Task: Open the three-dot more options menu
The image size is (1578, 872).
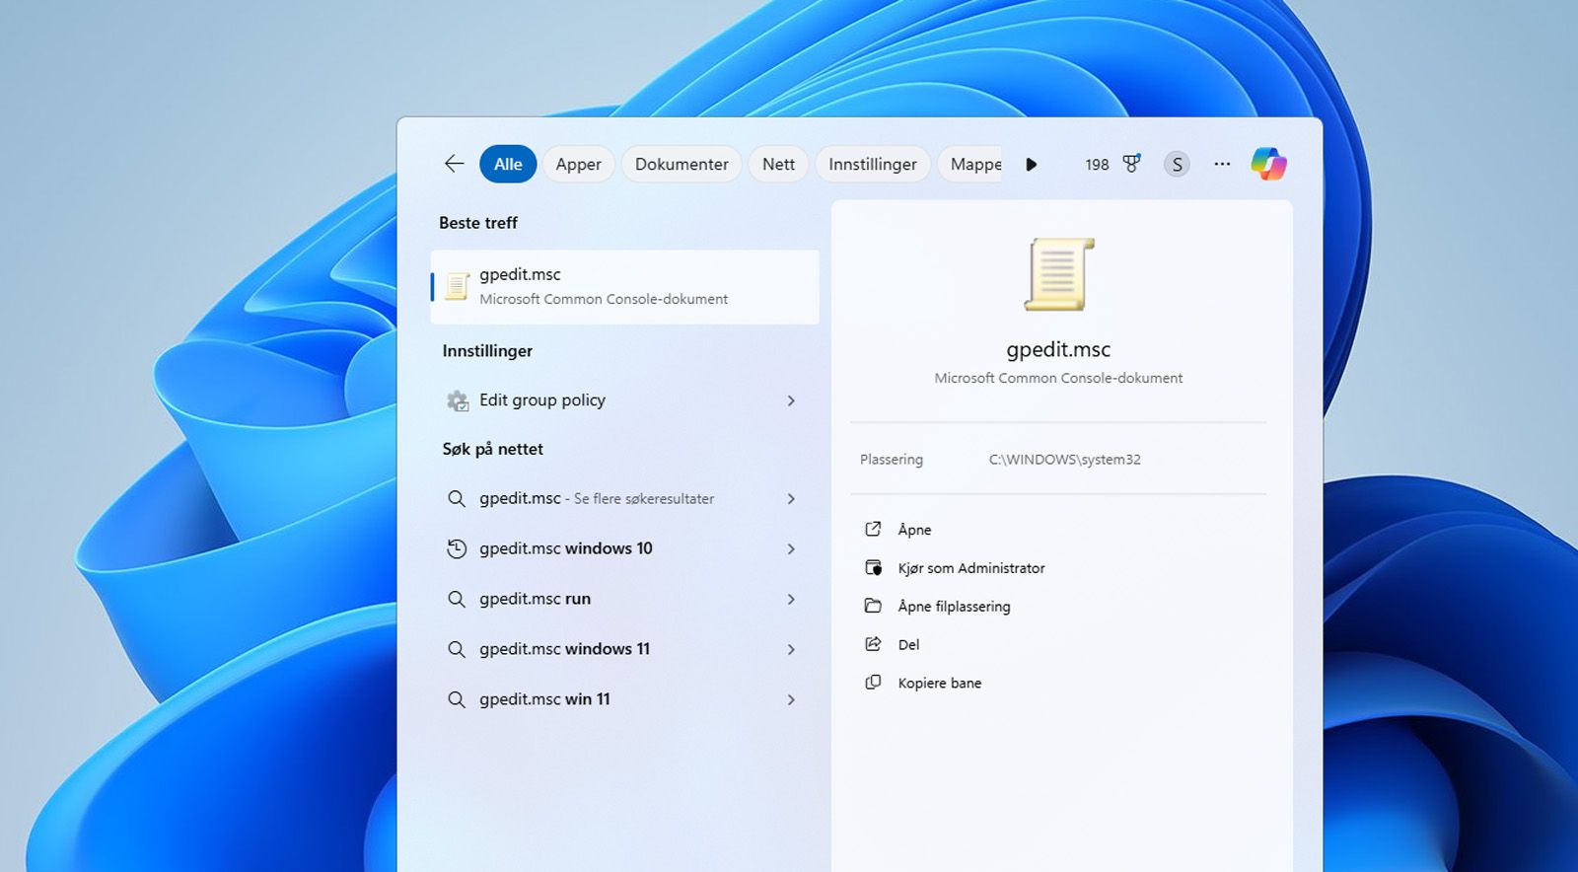Action: coord(1222,164)
